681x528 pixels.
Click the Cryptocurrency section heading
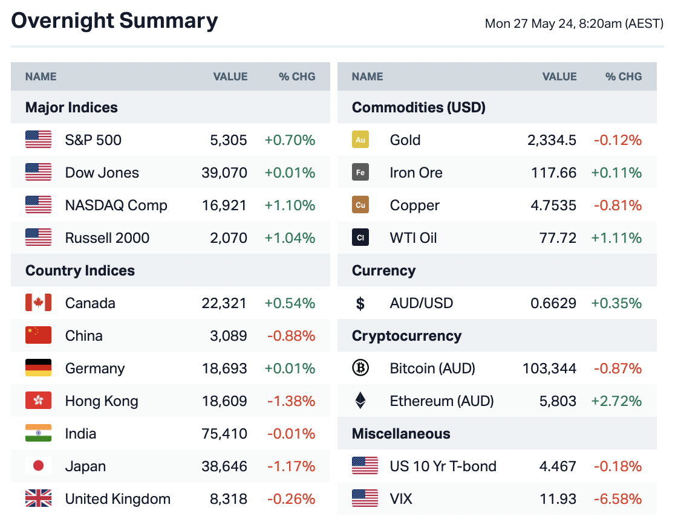[x=406, y=336]
